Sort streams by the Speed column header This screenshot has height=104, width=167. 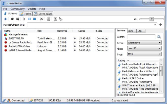(86, 31)
